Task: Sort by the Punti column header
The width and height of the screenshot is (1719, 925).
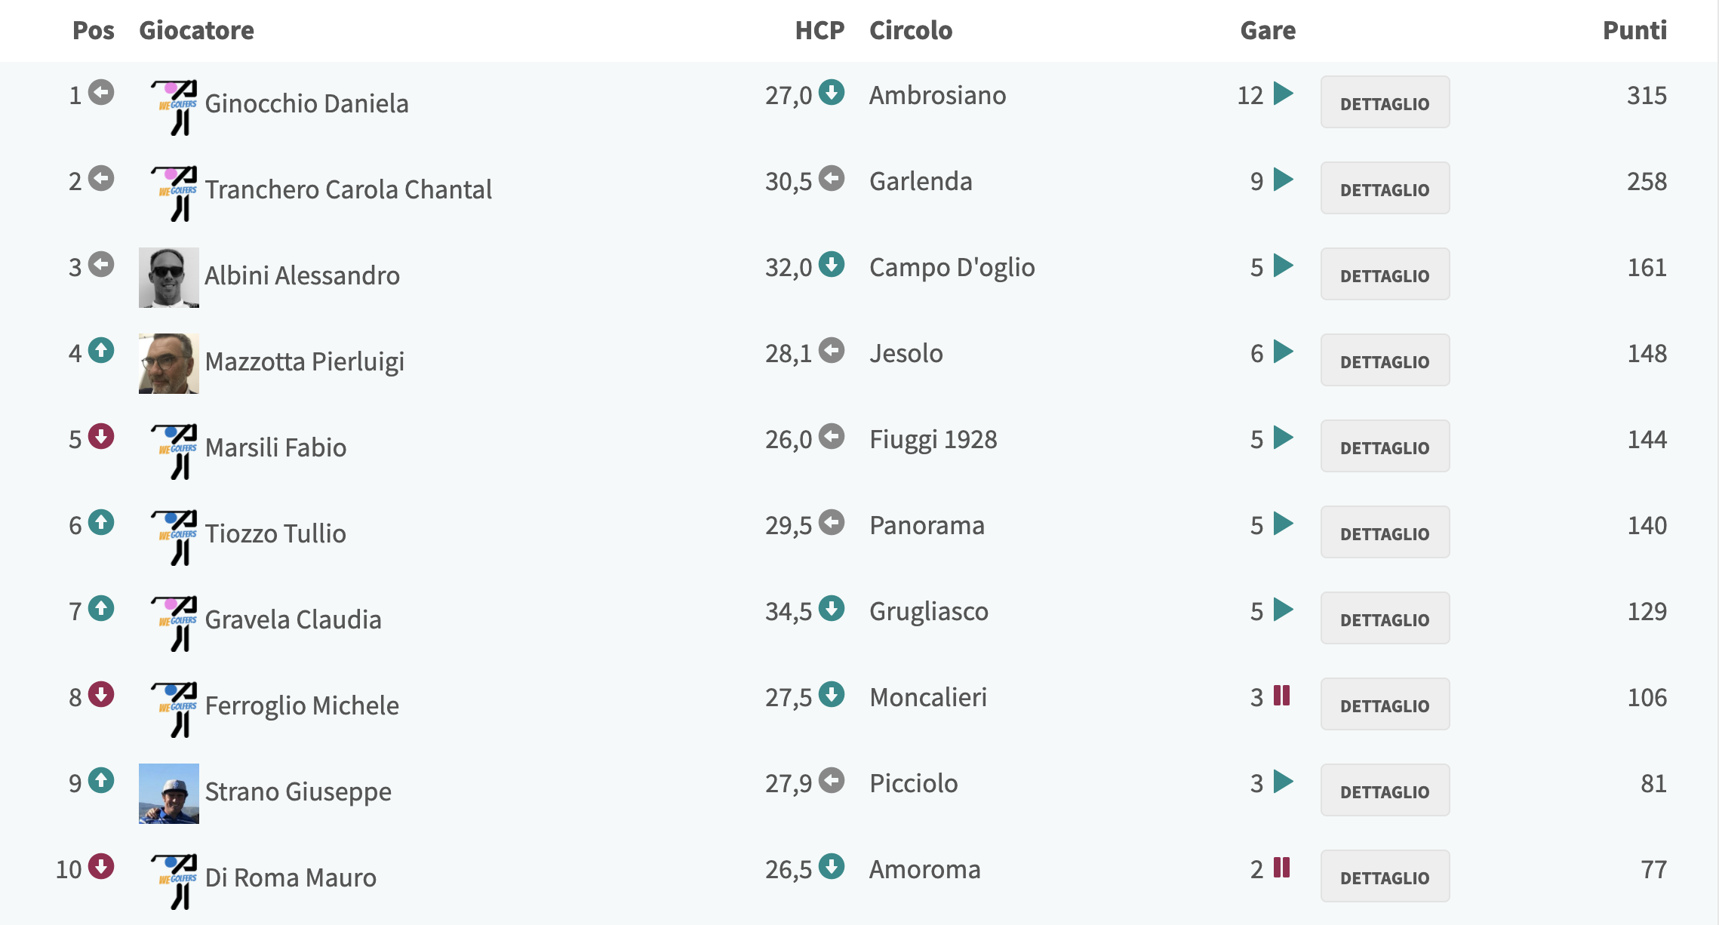Action: pyautogui.click(x=1634, y=30)
